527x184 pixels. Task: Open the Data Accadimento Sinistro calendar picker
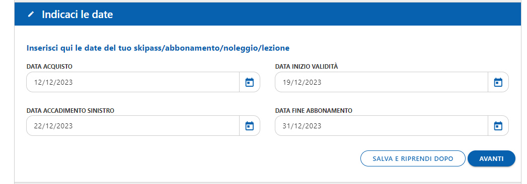pos(249,126)
